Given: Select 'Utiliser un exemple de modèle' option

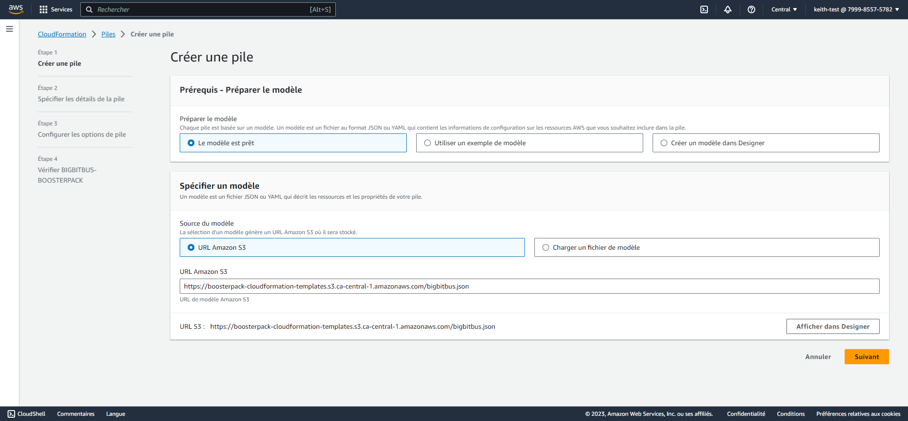Looking at the screenshot, I should coord(428,143).
